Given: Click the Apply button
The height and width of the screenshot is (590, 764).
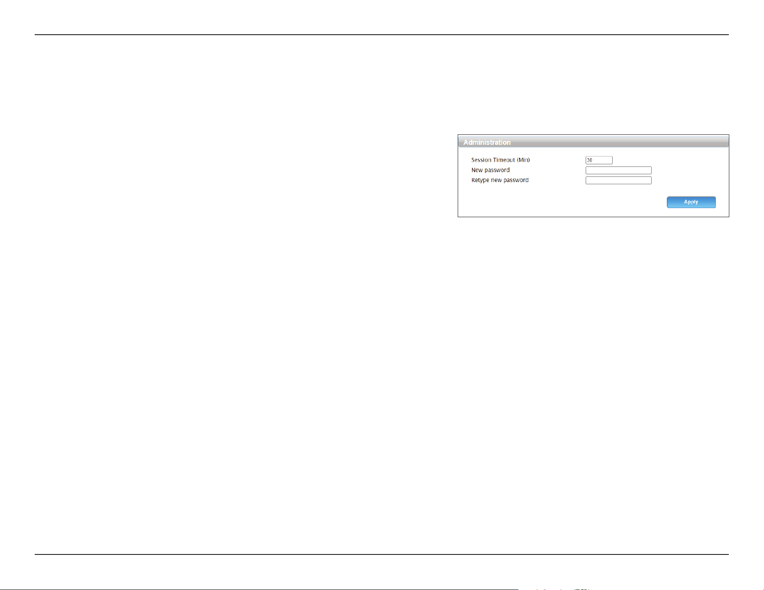Looking at the screenshot, I should (x=691, y=202).
